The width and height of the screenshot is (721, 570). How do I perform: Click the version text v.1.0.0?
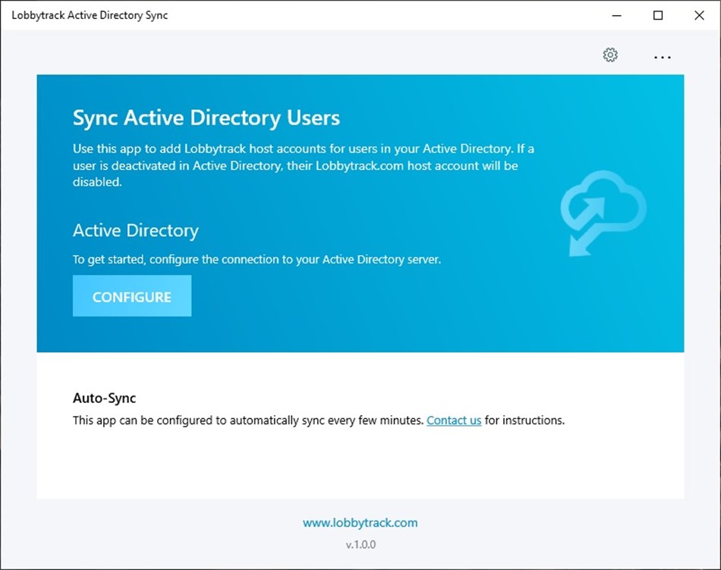360,545
